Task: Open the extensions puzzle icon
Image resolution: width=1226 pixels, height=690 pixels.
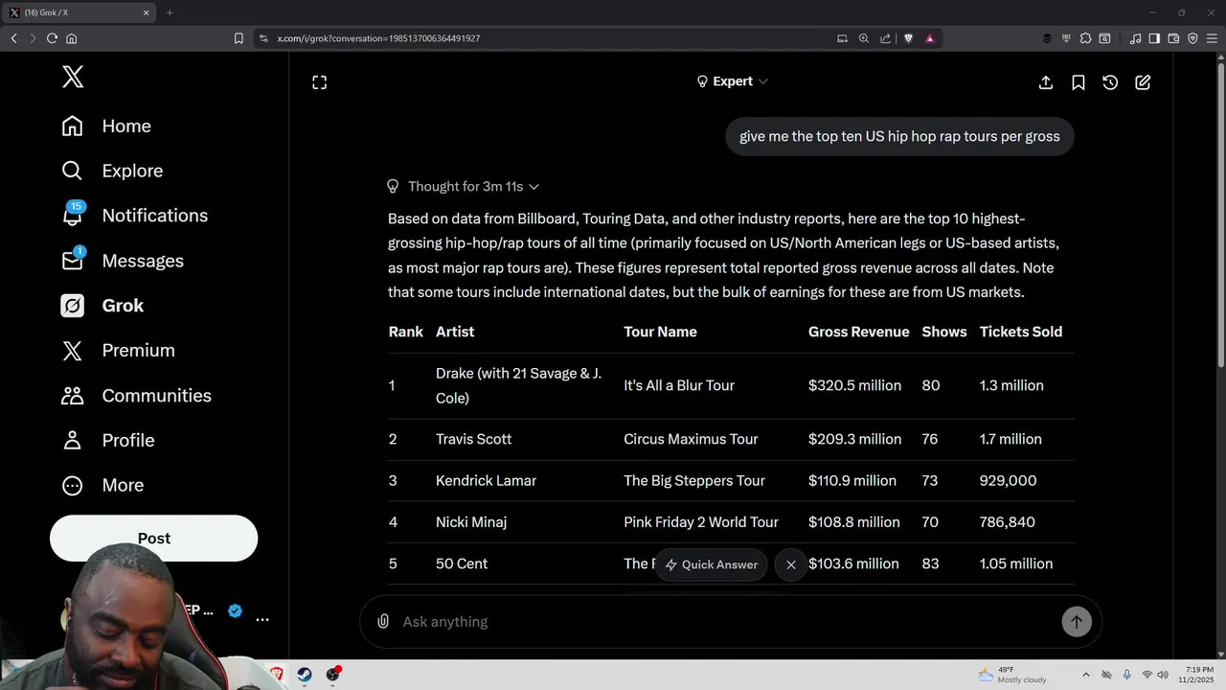Action: 1085,38
